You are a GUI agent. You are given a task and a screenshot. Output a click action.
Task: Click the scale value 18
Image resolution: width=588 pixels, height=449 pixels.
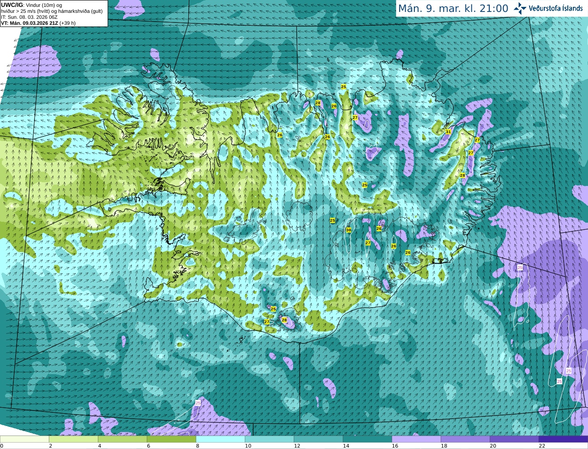[444, 446]
